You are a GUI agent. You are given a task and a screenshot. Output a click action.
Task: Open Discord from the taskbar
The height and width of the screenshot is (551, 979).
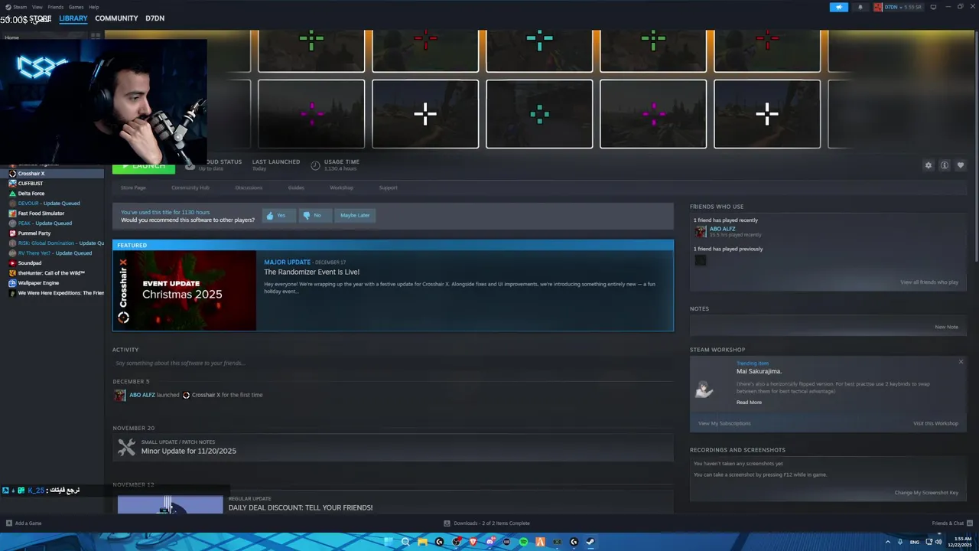[x=490, y=542]
